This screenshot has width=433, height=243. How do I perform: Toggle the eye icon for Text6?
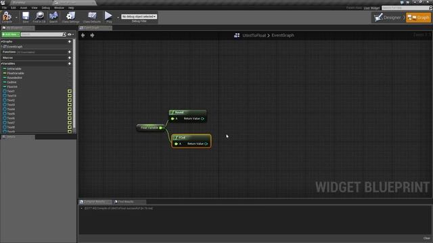(70, 118)
